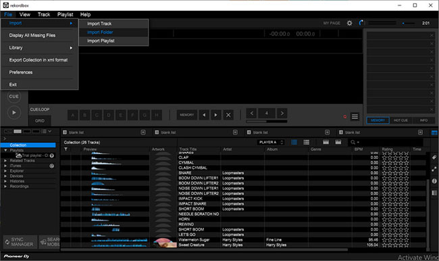Click the sync status icon near MY PAGE
439x261 pixels.
361,23
